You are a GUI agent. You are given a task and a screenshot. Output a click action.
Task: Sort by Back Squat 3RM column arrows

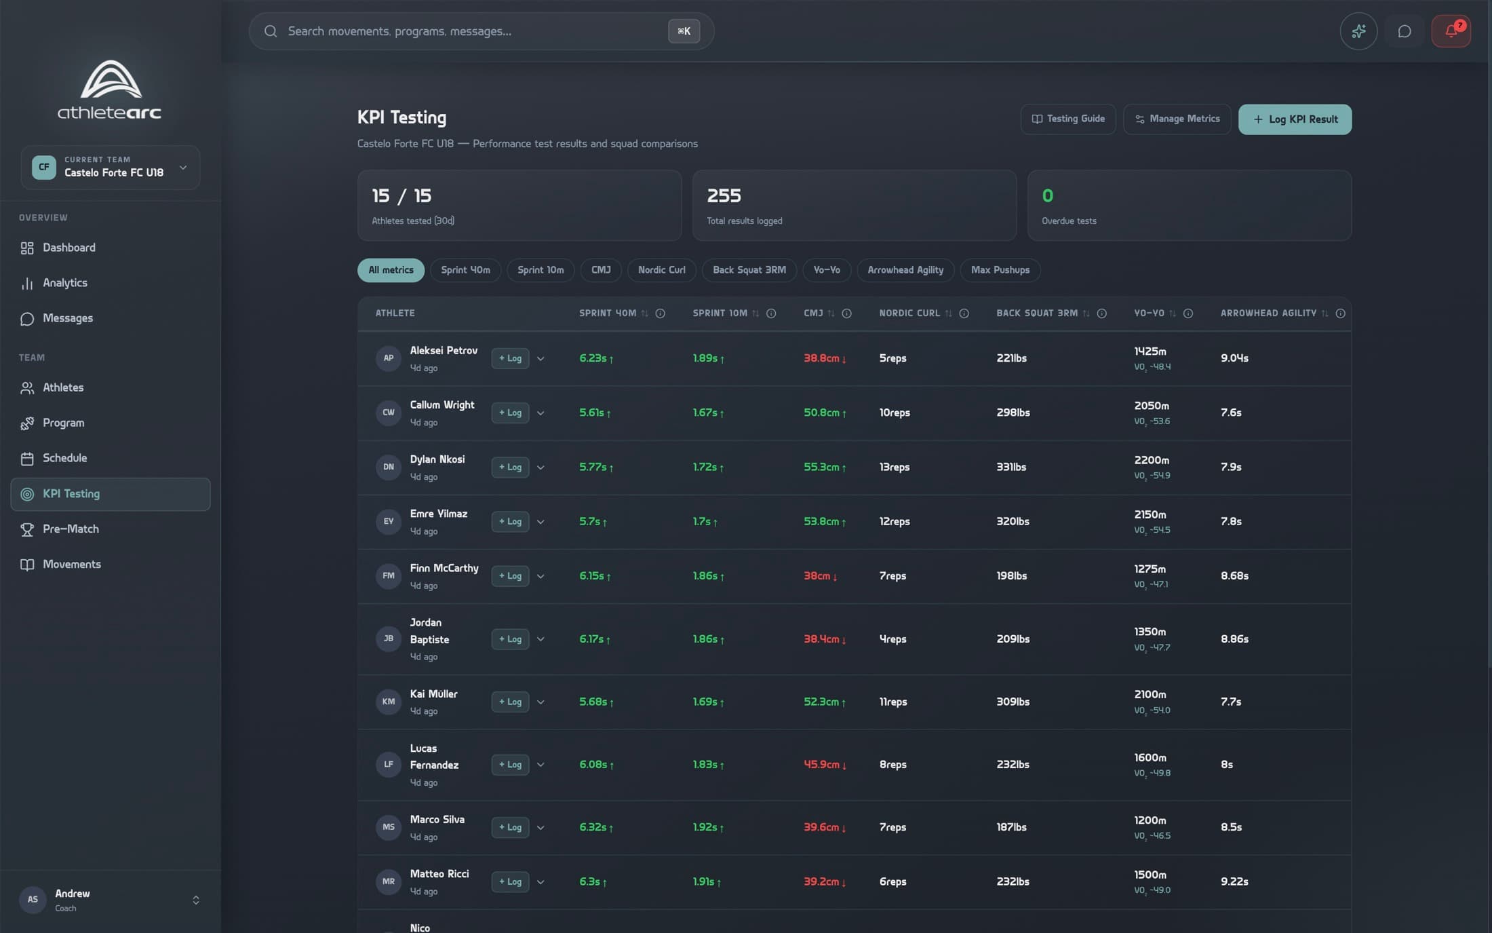pyautogui.click(x=1086, y=313)
